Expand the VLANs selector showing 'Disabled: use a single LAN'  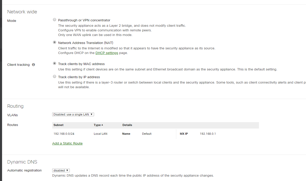coord(73,114)
